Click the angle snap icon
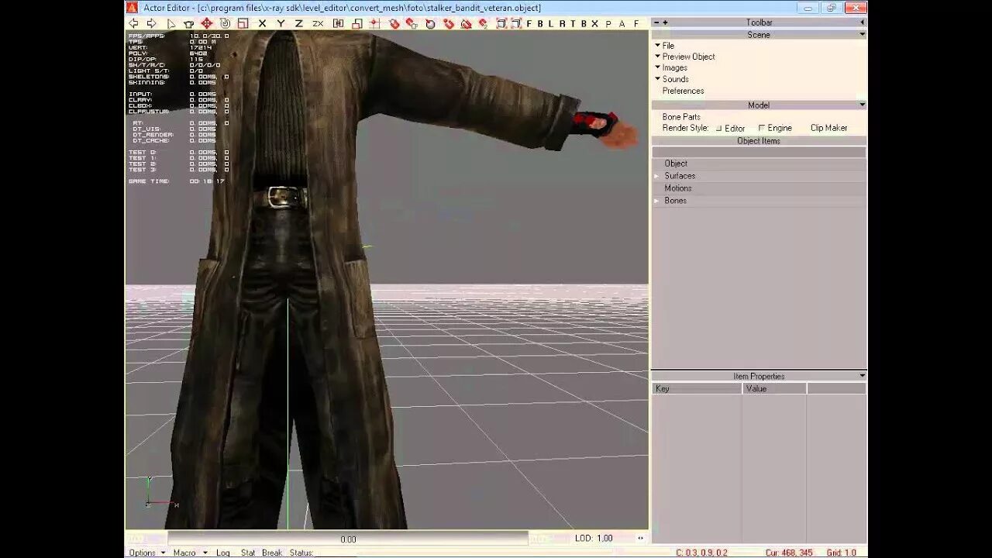Screen dimensions: 992x558 pyautogui.click(x=467, y=23)
